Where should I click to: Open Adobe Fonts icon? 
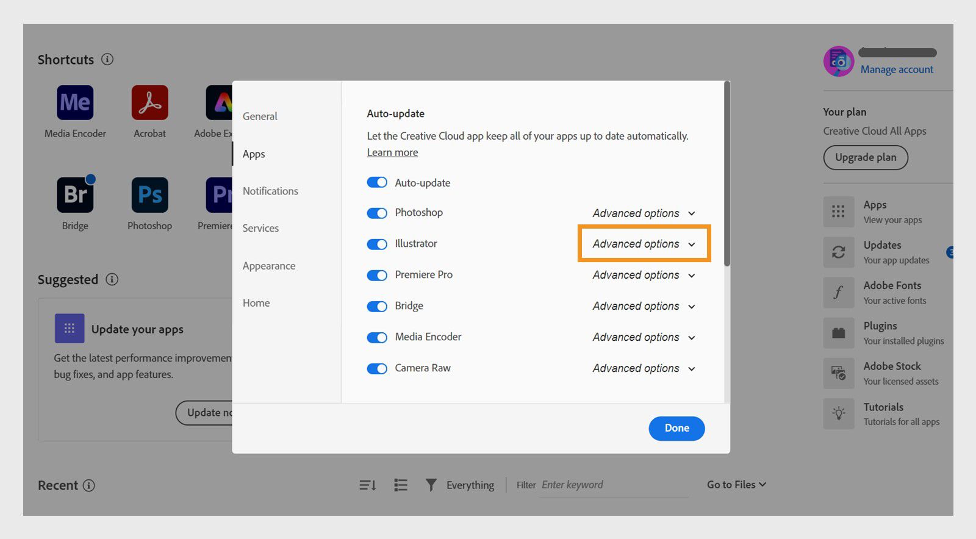point(839,292)
